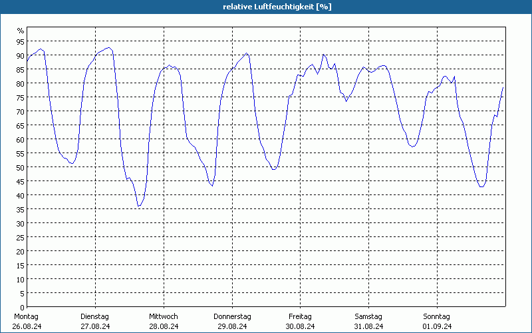Click the y-axis value '95'
This screenshot has width=532, height=333.
(x=21, y=42)
